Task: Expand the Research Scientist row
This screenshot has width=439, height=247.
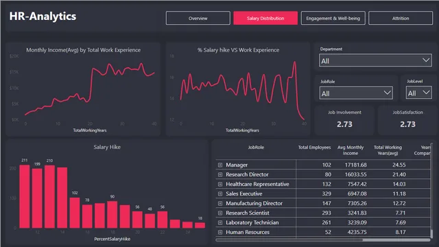Action: (x=220, y=213)
